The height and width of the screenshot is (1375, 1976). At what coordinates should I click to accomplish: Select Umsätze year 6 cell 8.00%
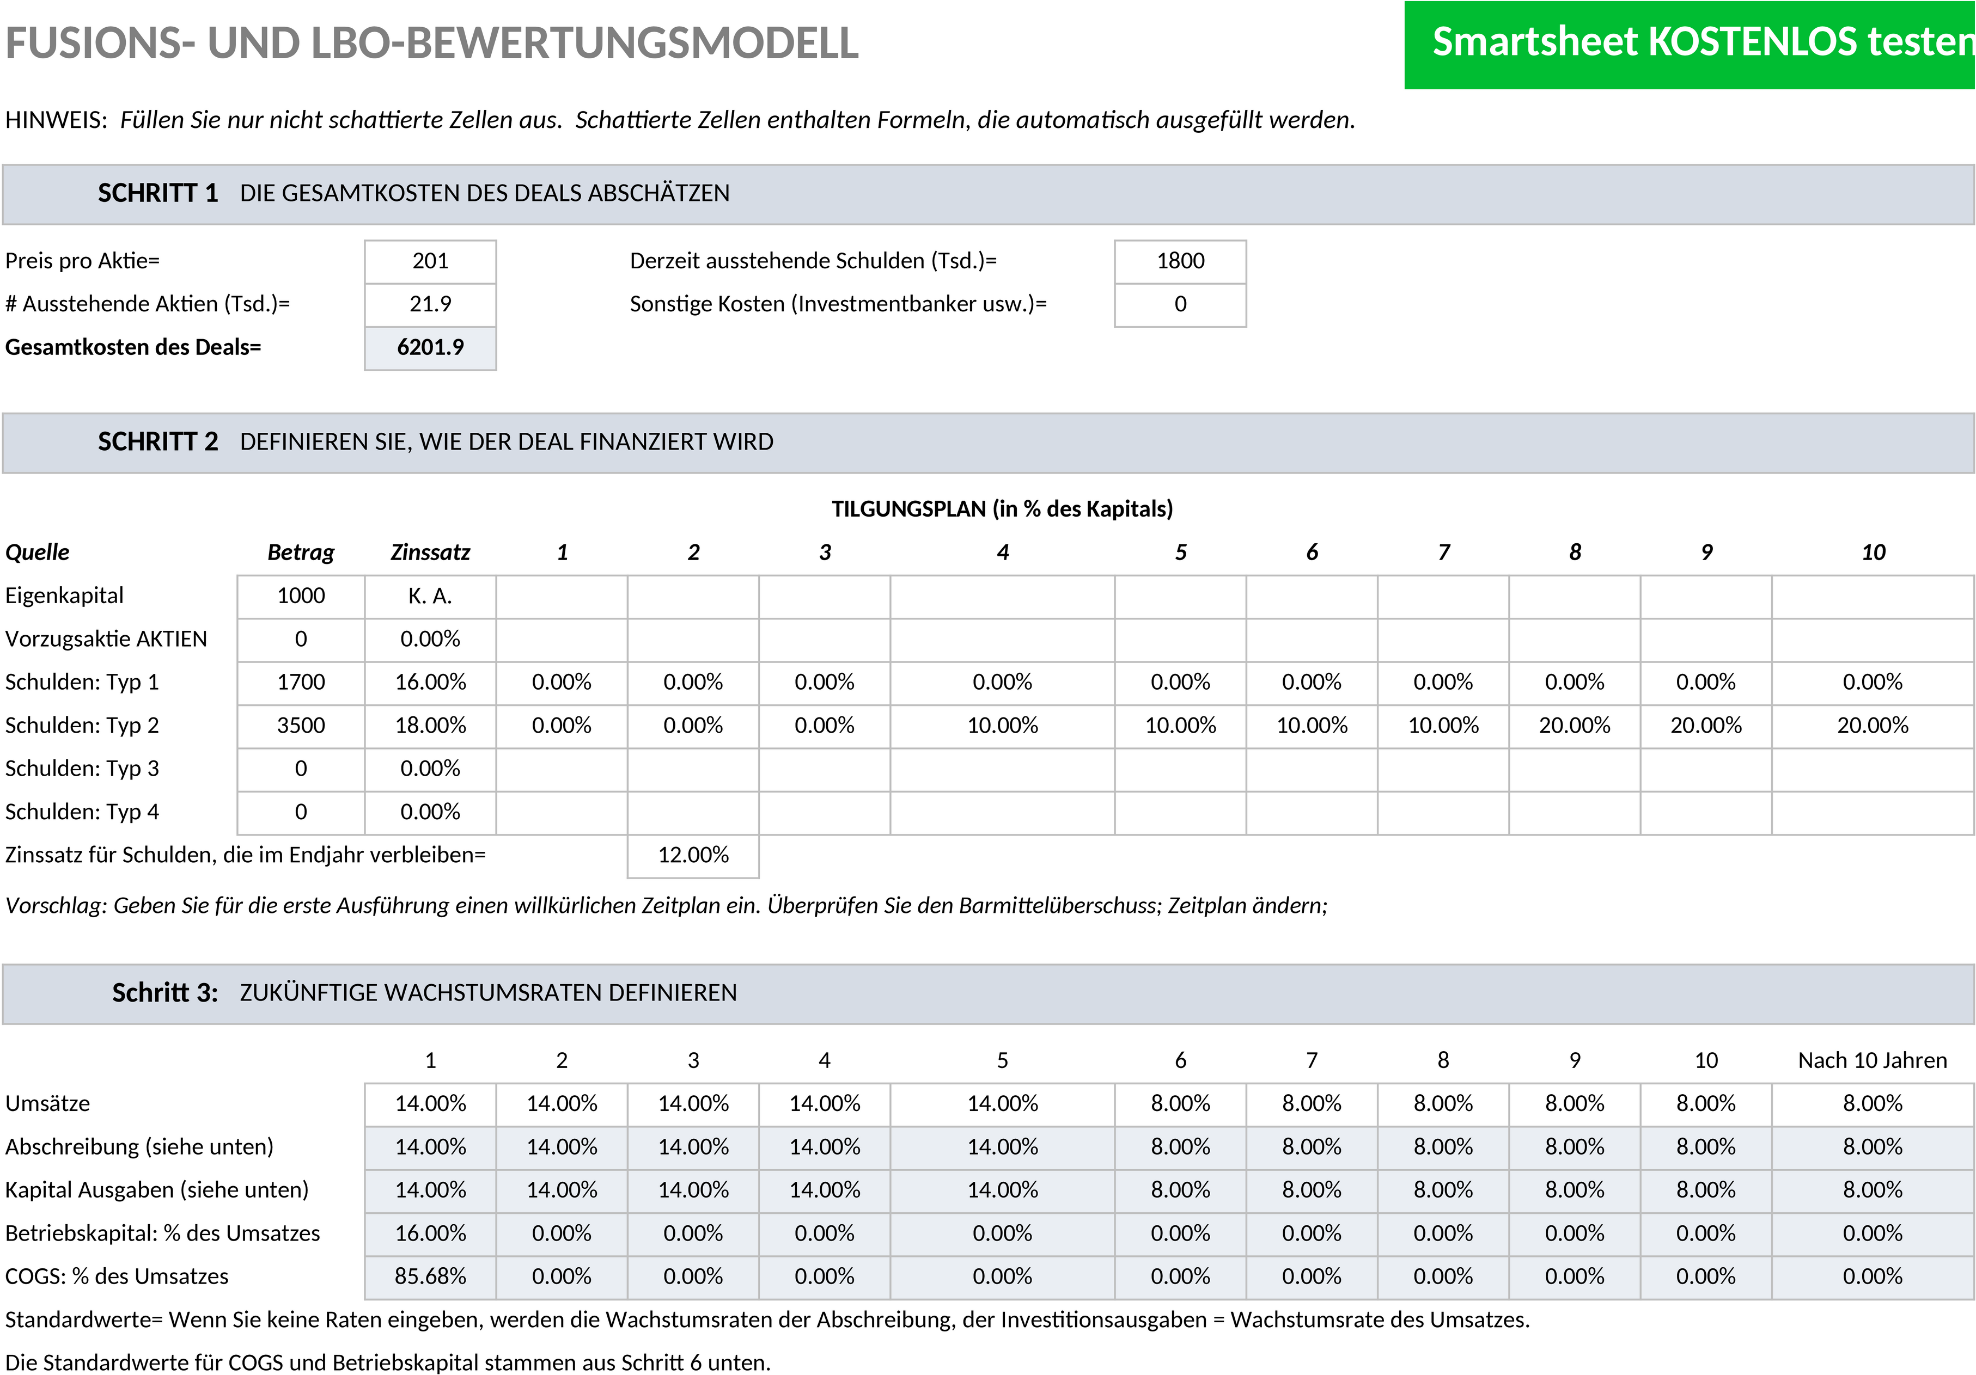coord(1180,1104)
